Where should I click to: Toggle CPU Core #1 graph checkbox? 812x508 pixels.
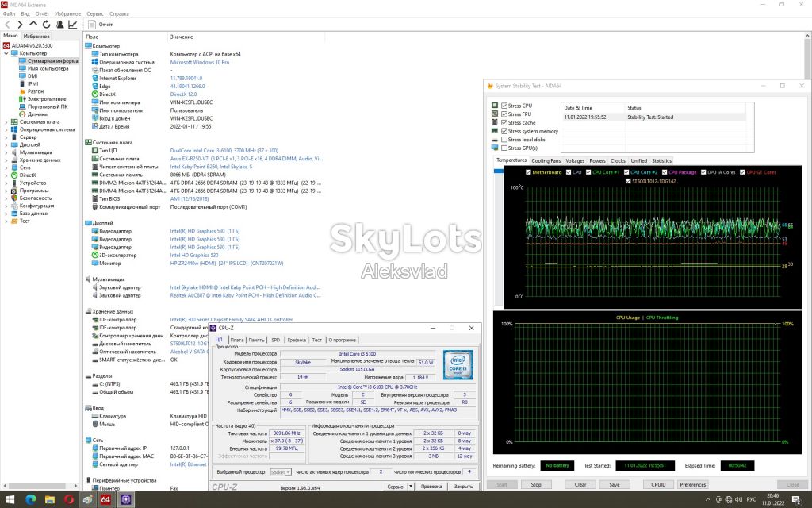click(588, 172)
